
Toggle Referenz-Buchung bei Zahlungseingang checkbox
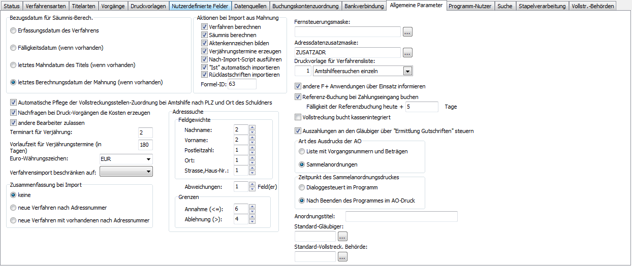(298, 96)
